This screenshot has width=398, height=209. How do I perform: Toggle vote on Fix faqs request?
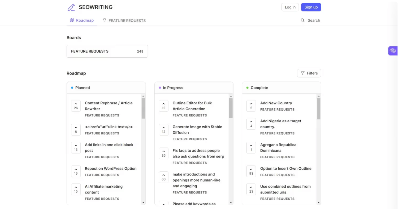(x=163, y=153)
